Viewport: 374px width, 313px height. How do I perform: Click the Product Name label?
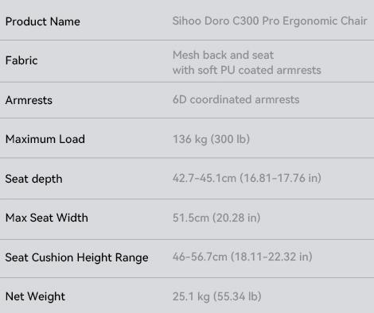(x=43, y=21)
